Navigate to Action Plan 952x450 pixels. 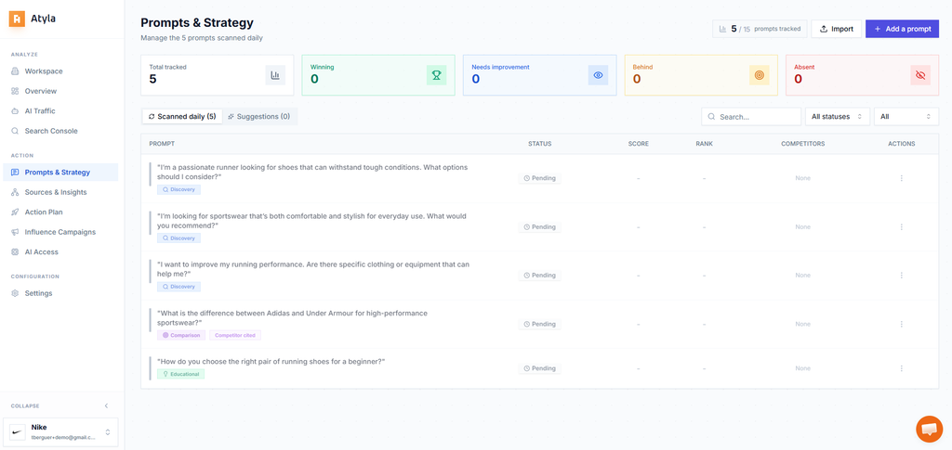60,212
